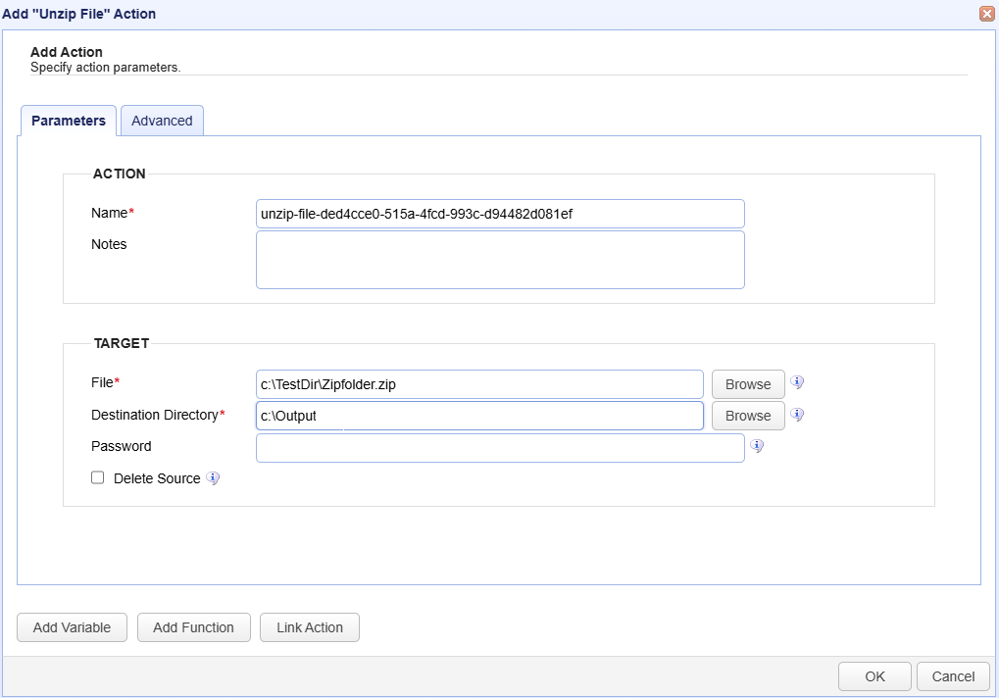
Task: Switch to the Advanced tab
Action: tap(162, 121)
